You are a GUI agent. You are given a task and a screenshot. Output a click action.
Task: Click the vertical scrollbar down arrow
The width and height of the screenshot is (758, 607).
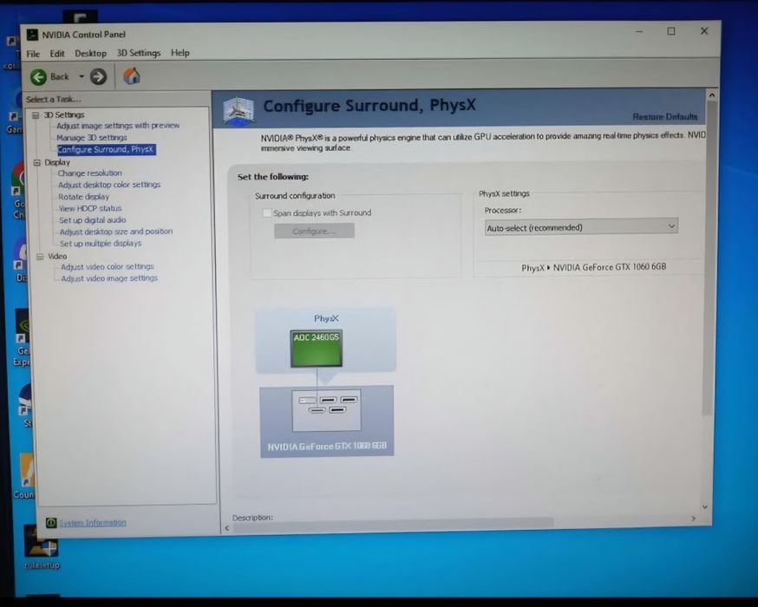(x=705, y=507)
